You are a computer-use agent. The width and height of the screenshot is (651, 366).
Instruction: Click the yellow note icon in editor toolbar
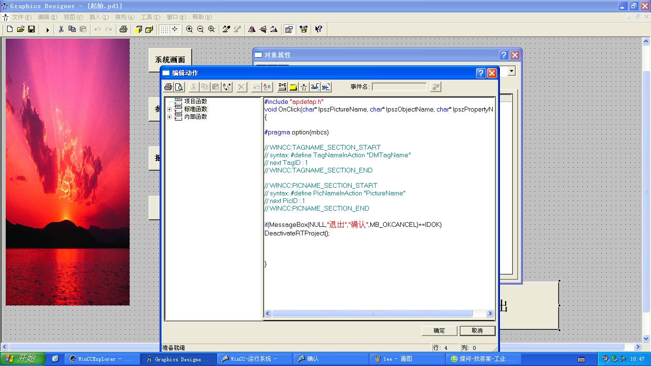point(293,87)
